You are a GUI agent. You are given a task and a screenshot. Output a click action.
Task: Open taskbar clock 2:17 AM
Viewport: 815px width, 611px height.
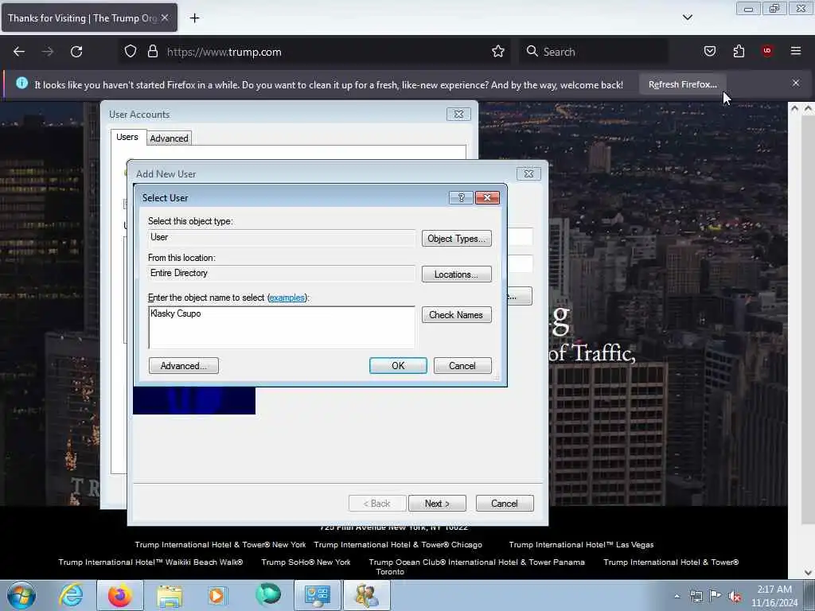click(774, 596)
